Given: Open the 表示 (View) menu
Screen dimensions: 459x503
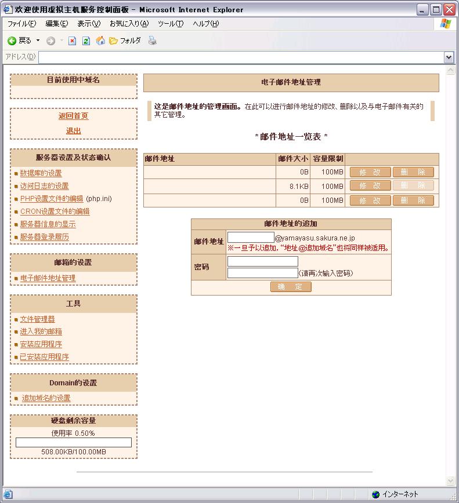Looking at the screenshot, I should tap(89, 24).
